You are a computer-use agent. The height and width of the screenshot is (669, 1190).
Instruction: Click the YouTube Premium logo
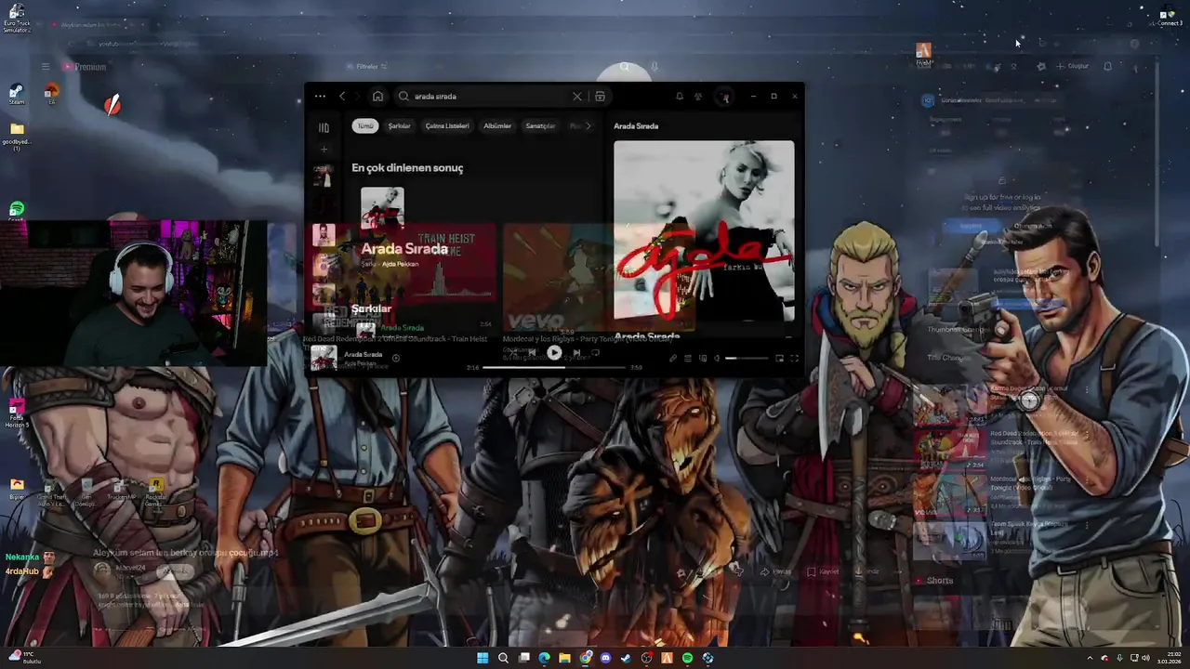85,67
